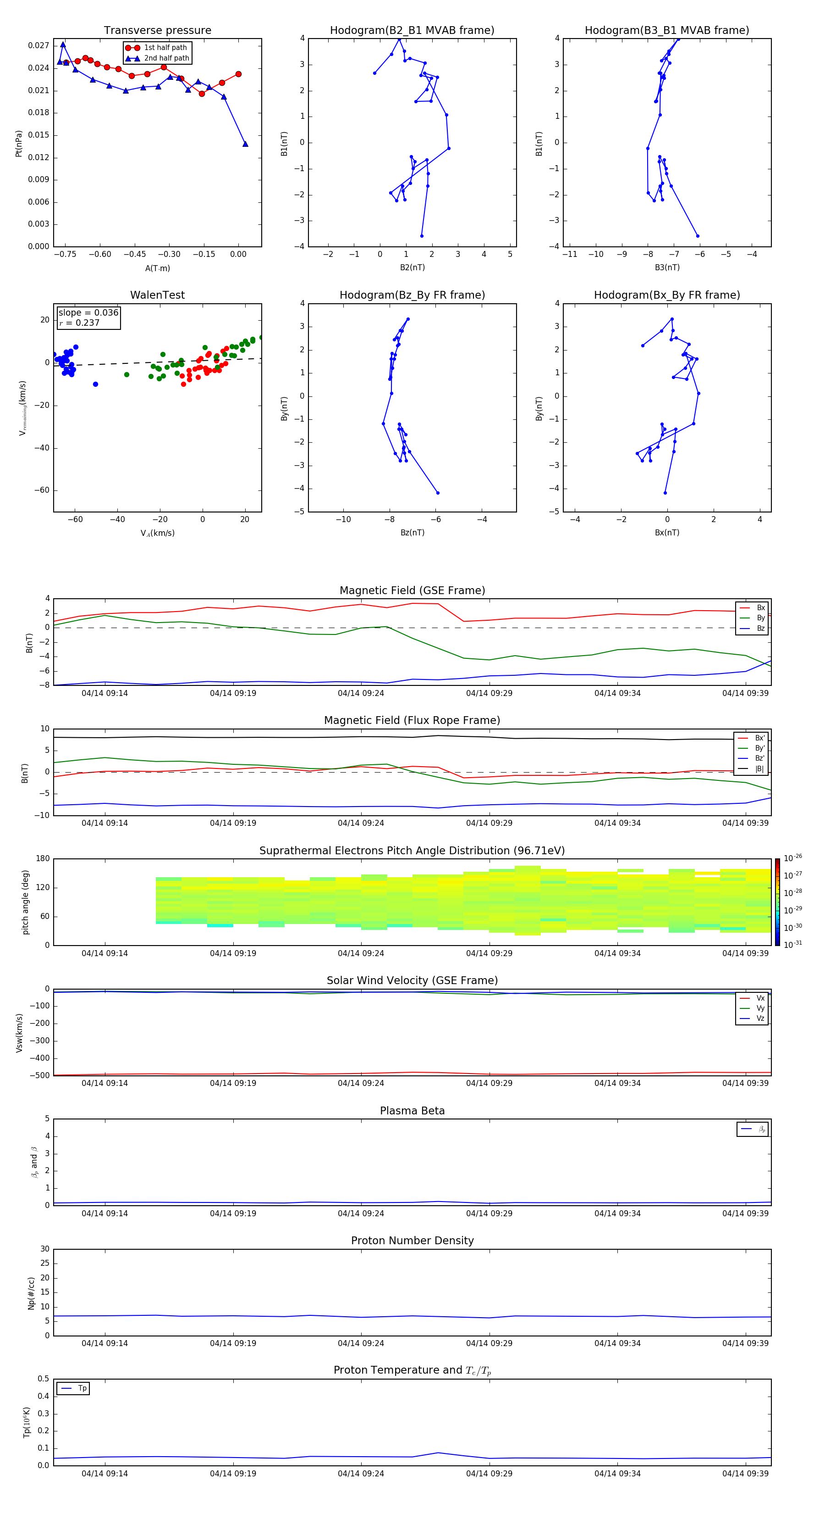This screenshot has width=825, height=1514.
Task: Click the 'Proton Number Density' title
Action: point(412,1241)
